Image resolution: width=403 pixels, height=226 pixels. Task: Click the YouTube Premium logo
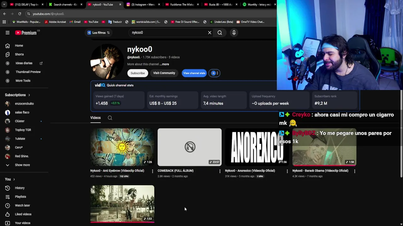click(26, 33)
